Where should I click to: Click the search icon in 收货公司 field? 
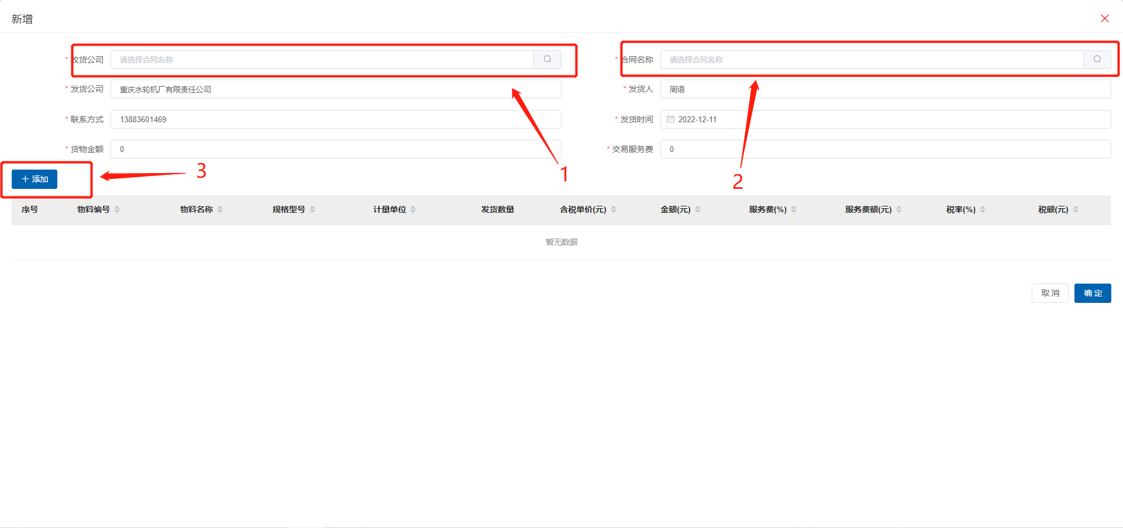[547, 59]
